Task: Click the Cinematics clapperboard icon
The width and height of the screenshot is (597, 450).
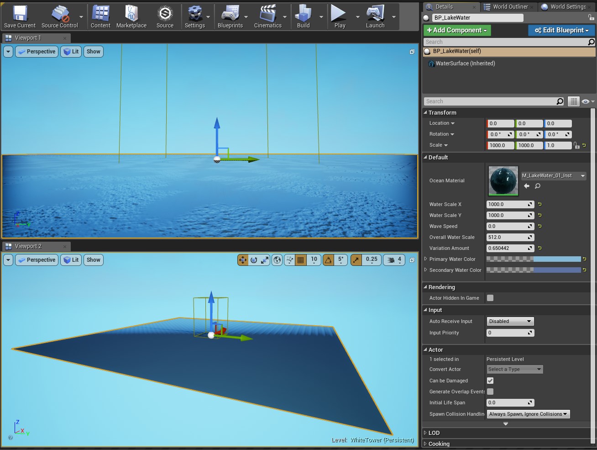Action: (x=268, y=14)
